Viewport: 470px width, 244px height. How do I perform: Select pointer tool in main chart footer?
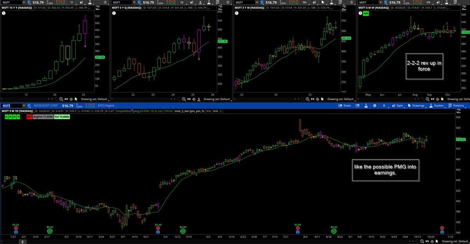point(437,241)
